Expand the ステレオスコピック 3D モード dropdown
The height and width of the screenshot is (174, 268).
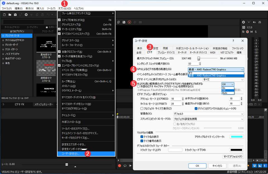pyautogui.click(x=208, y=119)
